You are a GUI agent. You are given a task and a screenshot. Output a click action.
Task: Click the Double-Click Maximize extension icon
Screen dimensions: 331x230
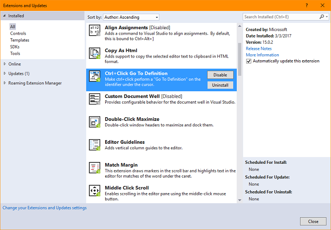[x=95, y=122]
